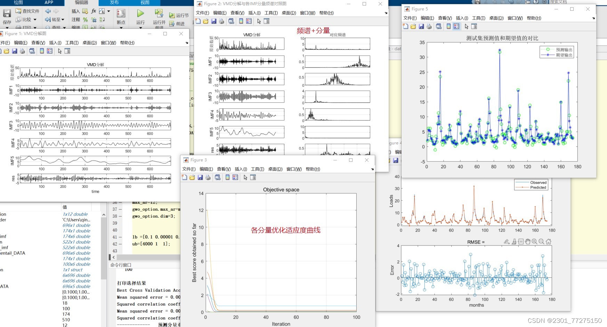This screenshot has width=607, height=327.
Task: Open the 查找文件 (Find Files) tool
Action: 26,11
